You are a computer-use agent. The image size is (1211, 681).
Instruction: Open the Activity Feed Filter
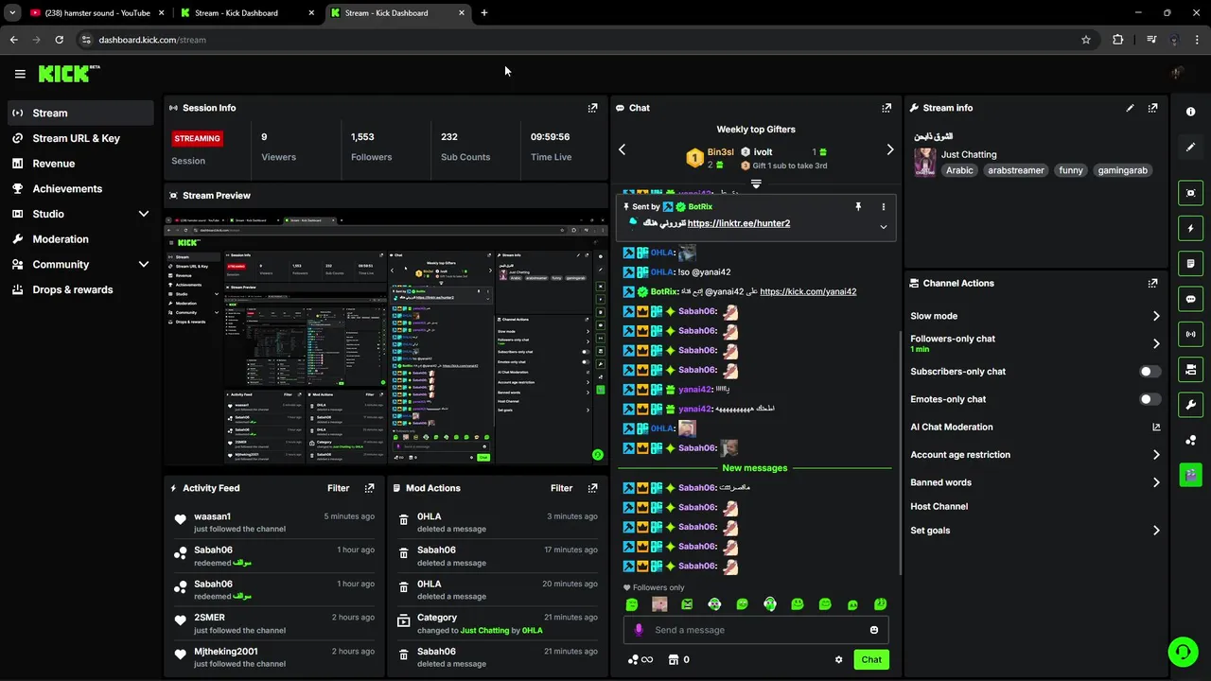[339, 488]
